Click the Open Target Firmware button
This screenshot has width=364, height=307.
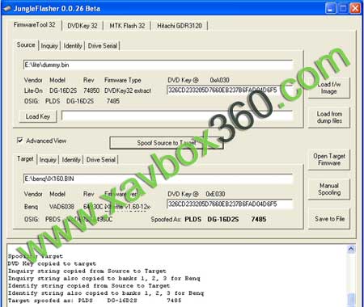click(329, 160)
